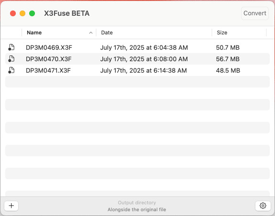Click the file icon for DP3M0471.X3F

pos(11,70)
